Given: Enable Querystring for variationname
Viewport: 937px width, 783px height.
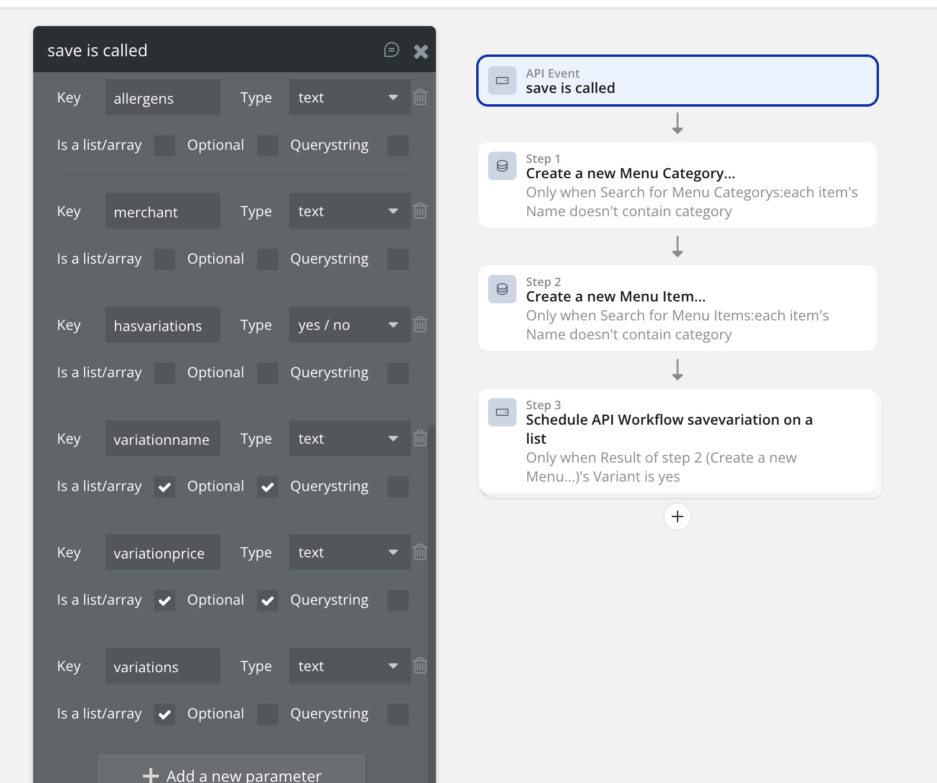Looking at the screenshot, I should point(398,487).
